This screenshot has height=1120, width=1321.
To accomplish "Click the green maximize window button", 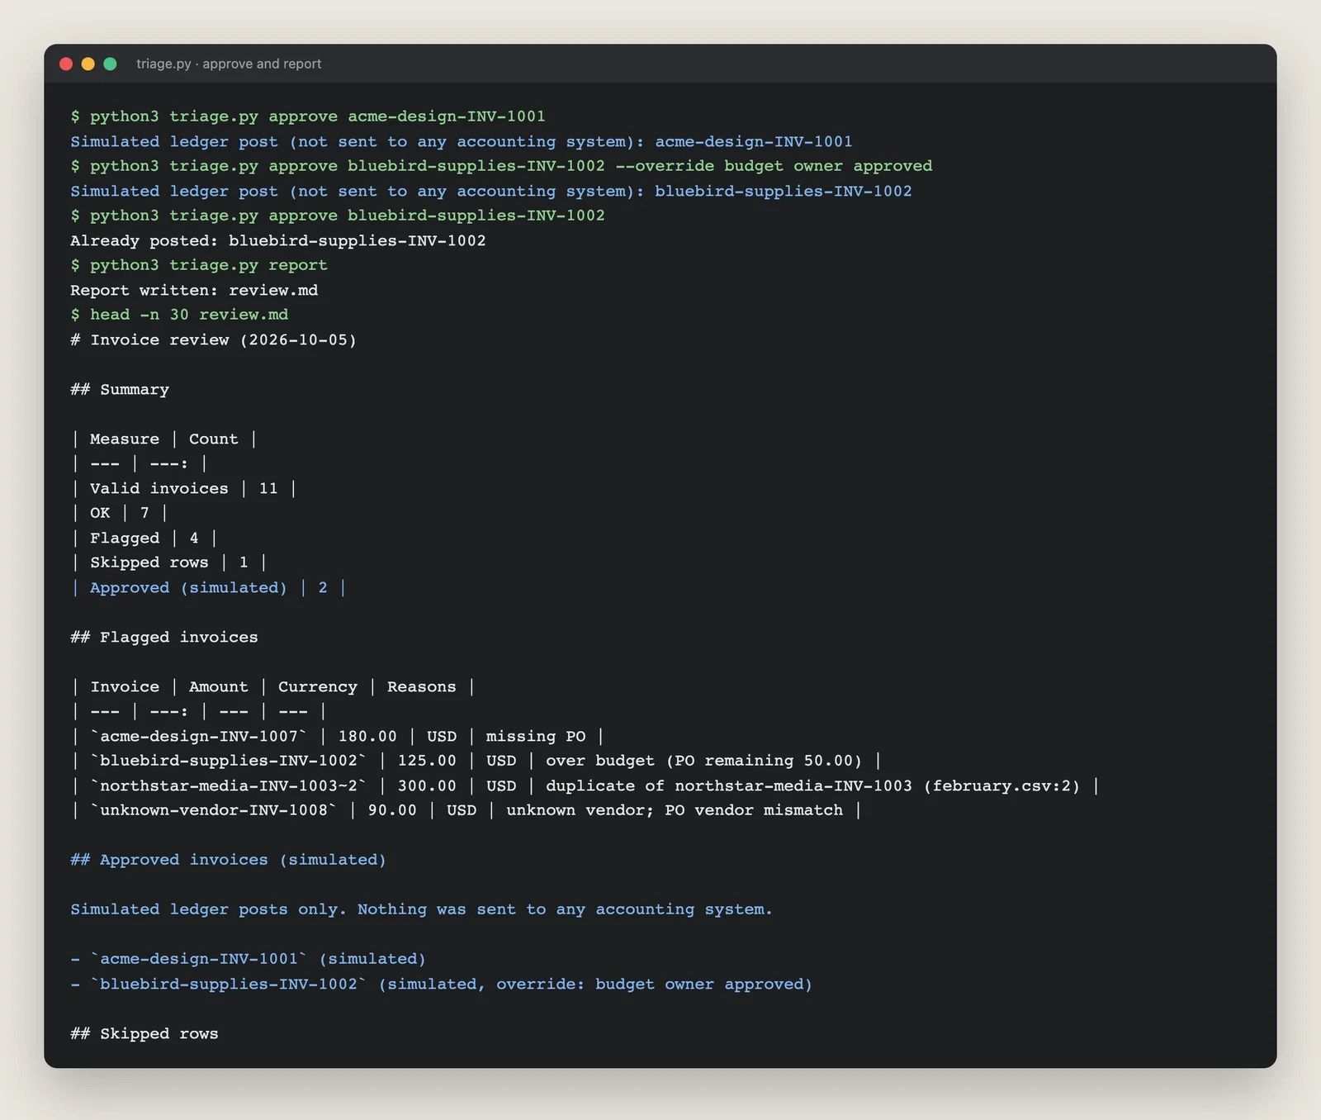I will pos(110,64).
